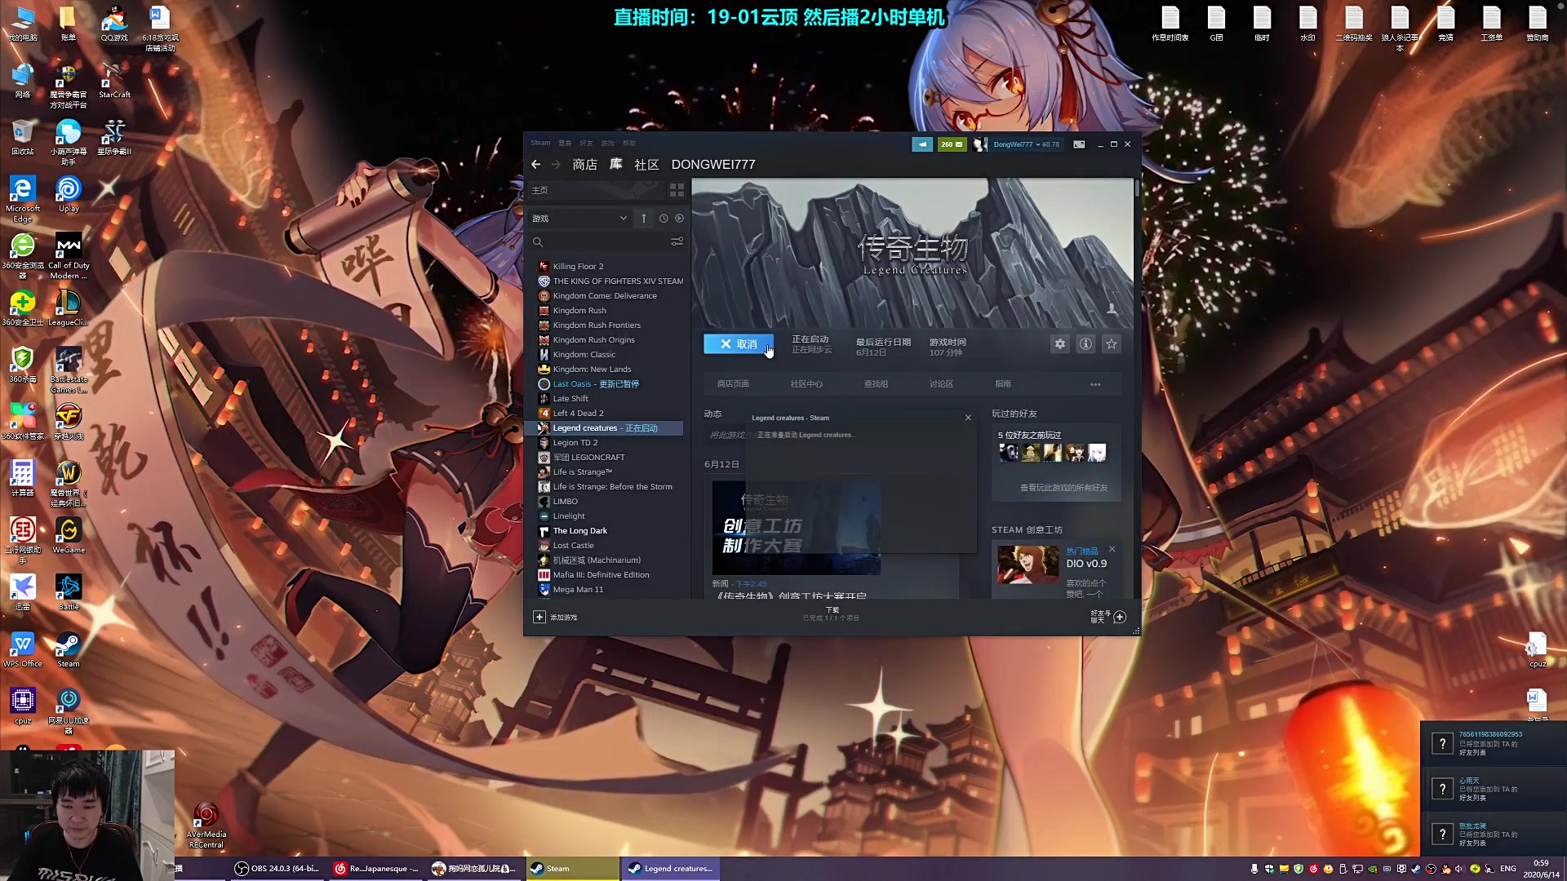This screenshot has width=1567, height=881.
Task: Click the 取消 cancel launch button
Action: pyautogui.click(x=739, y=344)
